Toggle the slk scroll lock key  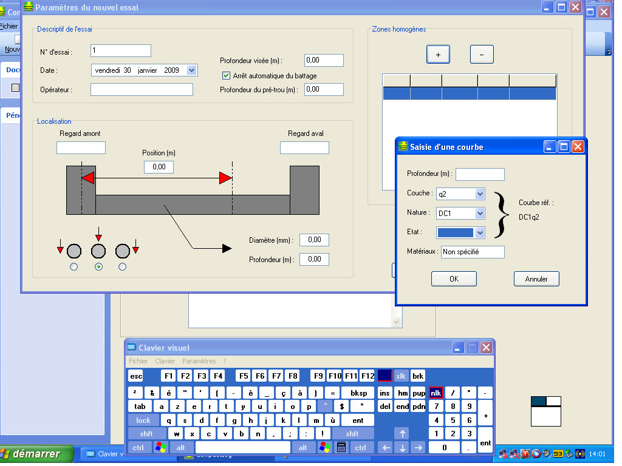pos(401,376)
